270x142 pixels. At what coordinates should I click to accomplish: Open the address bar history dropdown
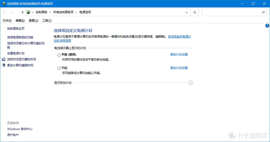187,12
